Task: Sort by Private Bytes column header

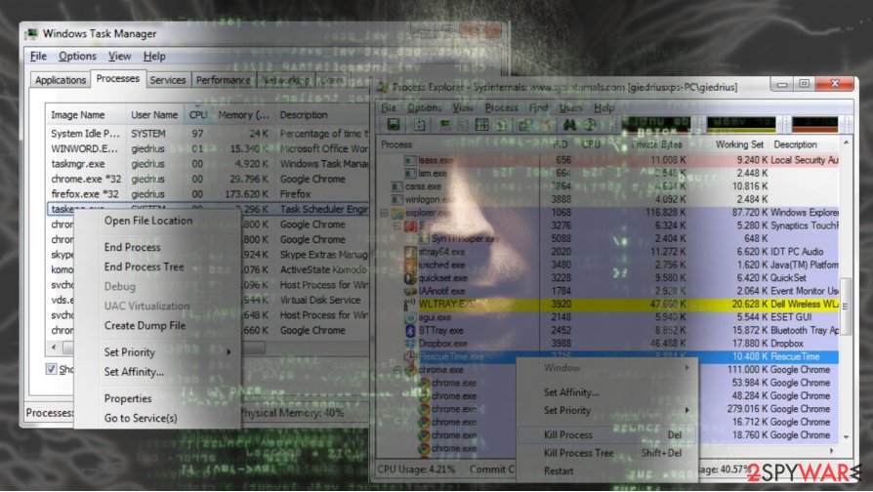Action: 657,144
